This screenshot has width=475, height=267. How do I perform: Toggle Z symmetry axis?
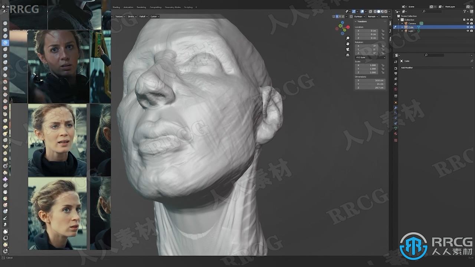(343, 16)
